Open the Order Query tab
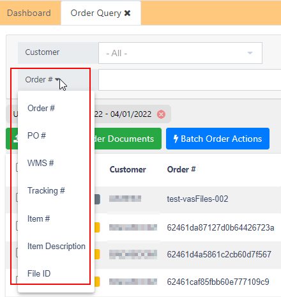The image size is (281, 297). pos(96,13)
